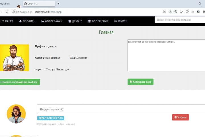Click the 'Не защищено' security warning icon
This screenshot has height=137, width=205.
tap(14, 12)
